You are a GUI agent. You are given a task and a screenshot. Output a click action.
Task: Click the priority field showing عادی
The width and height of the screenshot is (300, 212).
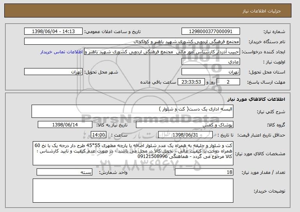click(x=211, y=62)
